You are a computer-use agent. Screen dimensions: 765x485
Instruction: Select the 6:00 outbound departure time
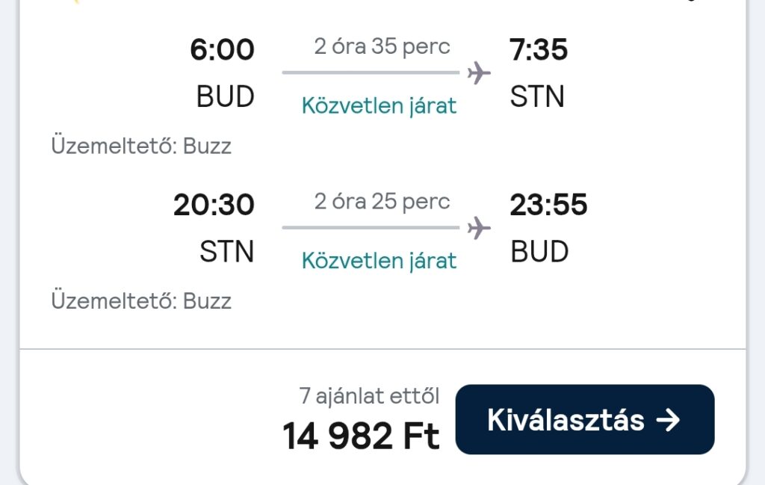(x=222, y=50)
